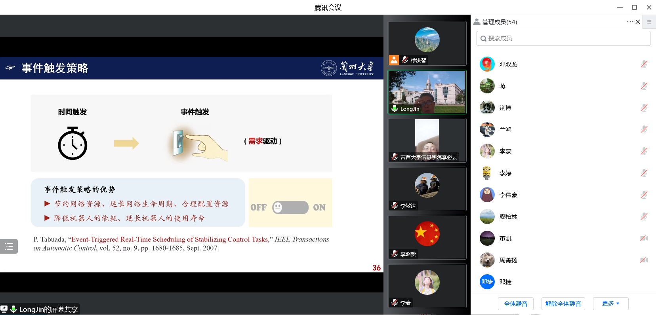Click member name 邓捷
Viewport: 656px width, 315px height.
click(505, 282)
